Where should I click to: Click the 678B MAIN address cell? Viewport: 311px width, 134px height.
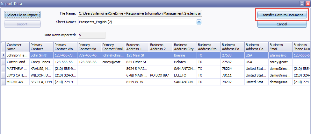click(137, 75)
